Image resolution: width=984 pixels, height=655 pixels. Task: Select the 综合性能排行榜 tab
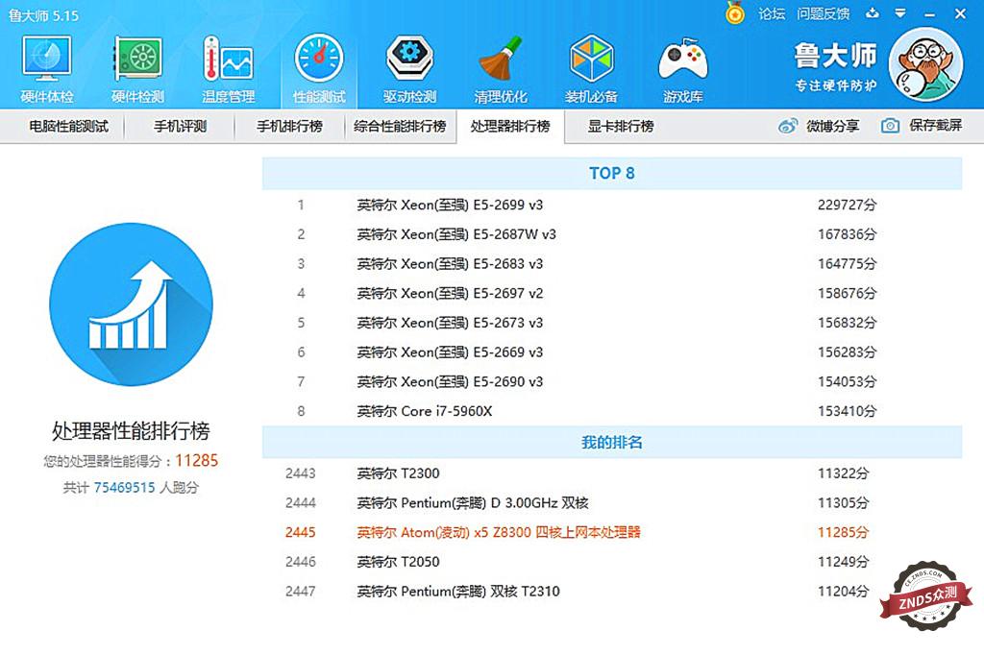click(400, 126)
